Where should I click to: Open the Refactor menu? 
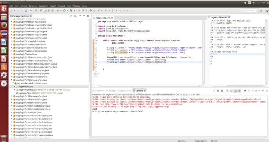[x=33, y=6]
